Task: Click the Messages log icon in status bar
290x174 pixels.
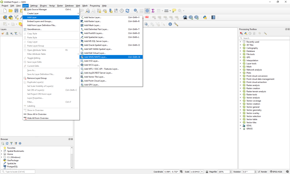Action: 287,172
